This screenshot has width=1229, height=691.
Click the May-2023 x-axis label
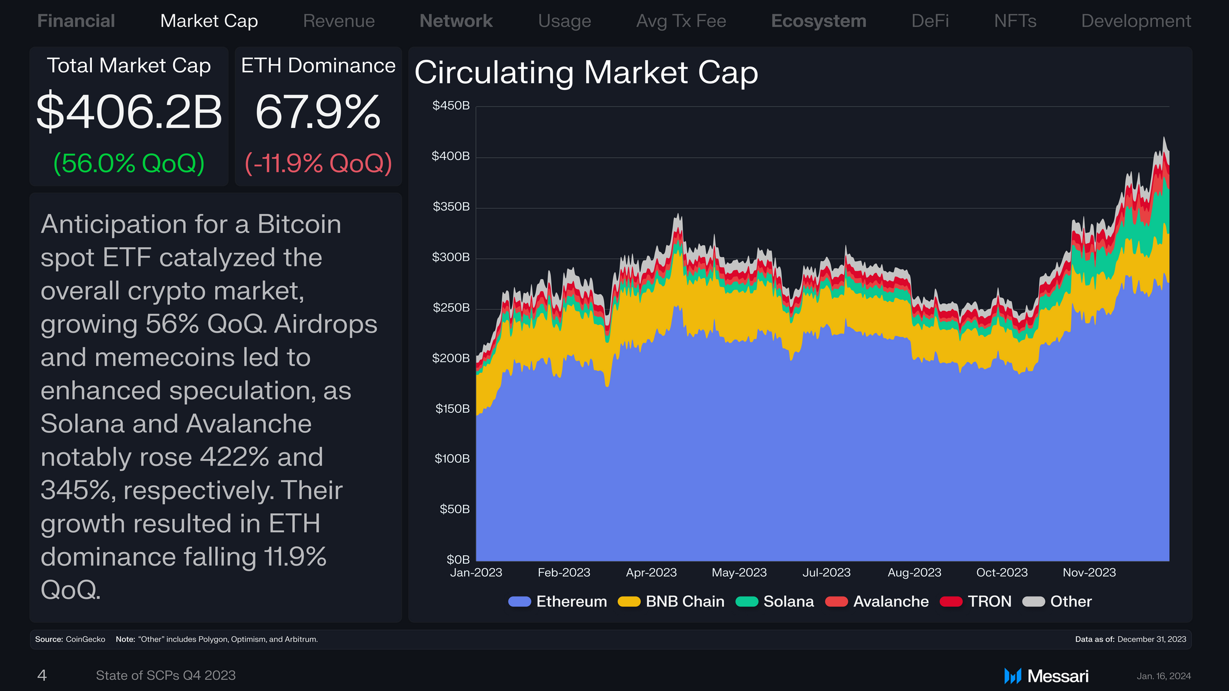click(739, 573)
